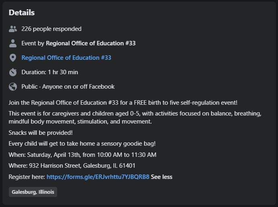Click the group people icon beside responses
The image size is (278, 207).
(13, 29)
